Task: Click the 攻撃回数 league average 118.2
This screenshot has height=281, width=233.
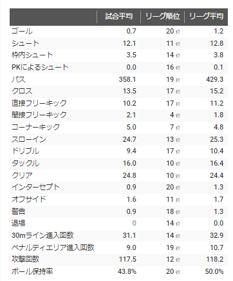Action: (x=215, y=260)
